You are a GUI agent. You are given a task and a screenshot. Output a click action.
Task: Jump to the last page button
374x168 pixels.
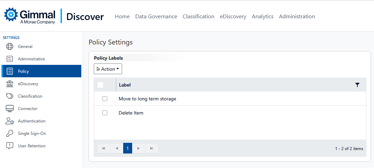pyautogui.click(x=152, y=148)
